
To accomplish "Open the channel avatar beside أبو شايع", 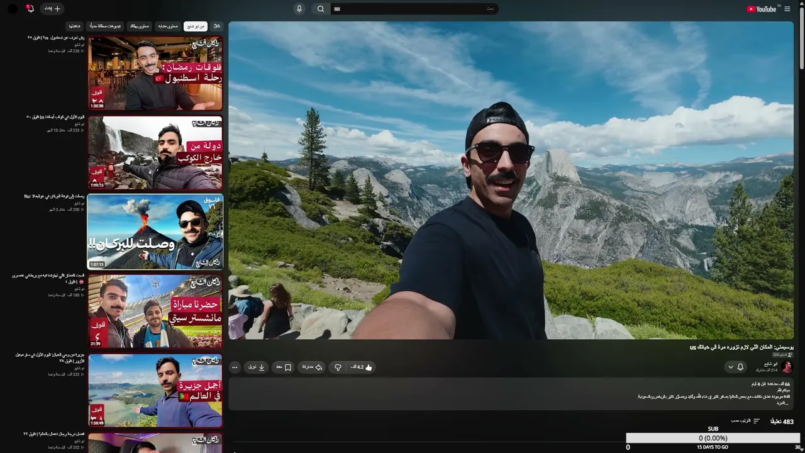I will click(787, 367).
